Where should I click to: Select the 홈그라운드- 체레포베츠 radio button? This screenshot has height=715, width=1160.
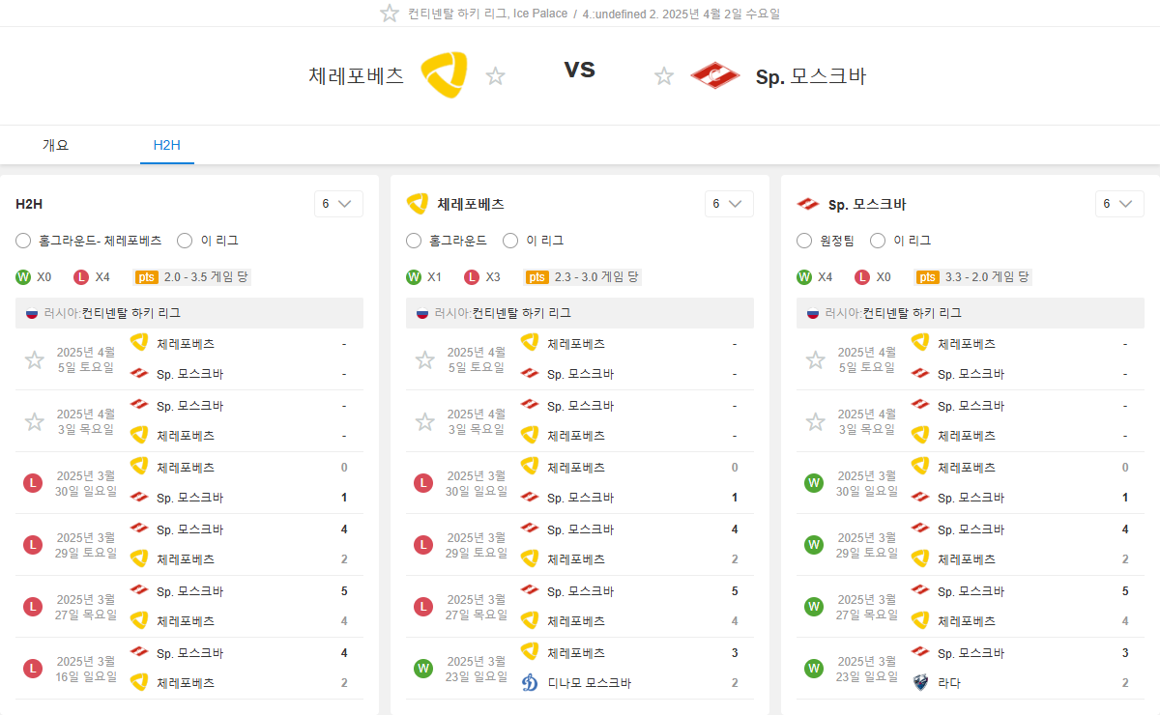click(x=24, y=241)
